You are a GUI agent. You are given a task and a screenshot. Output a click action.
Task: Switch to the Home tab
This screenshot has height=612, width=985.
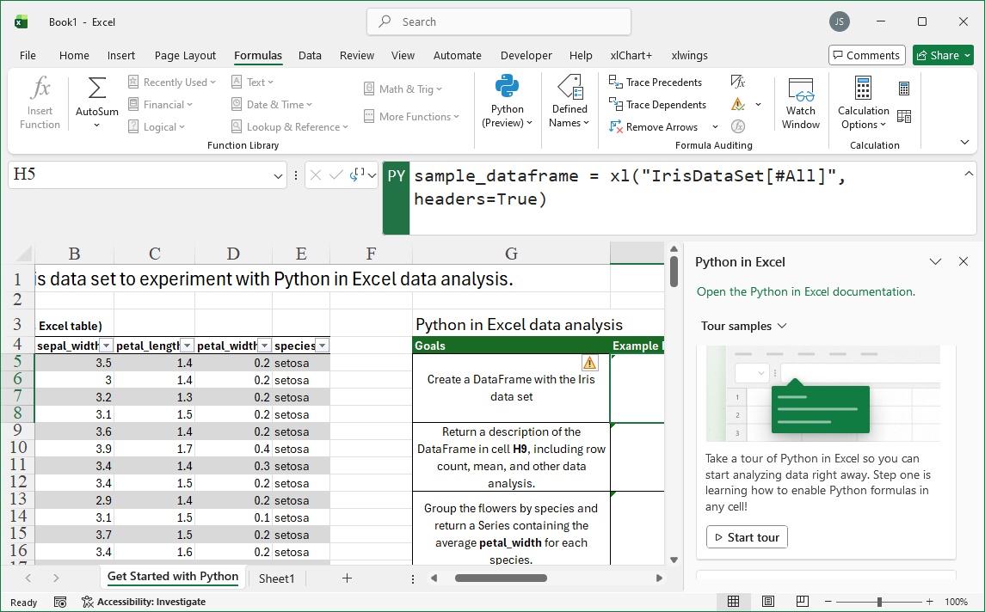point(74,55)
